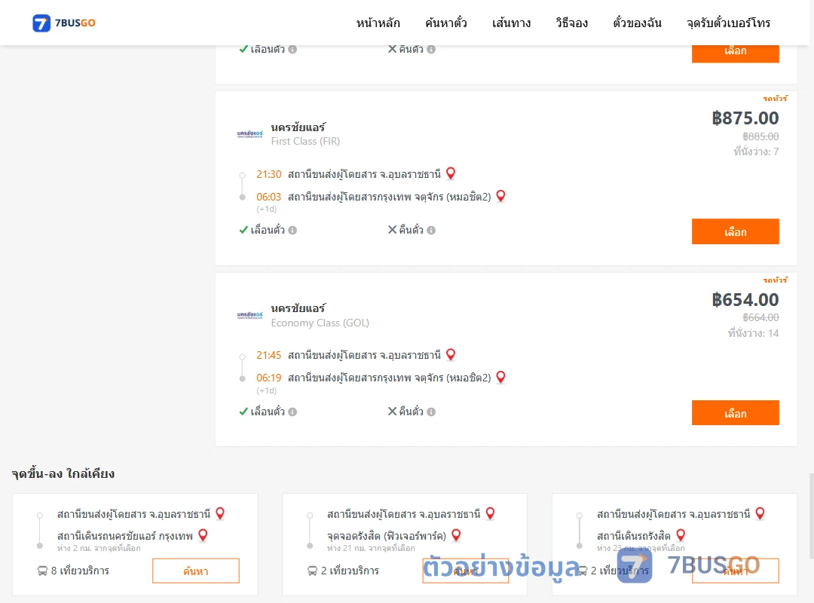814x603 pixels.
Task: Click origin map pin in third nearby card
Action: point(760,513)
